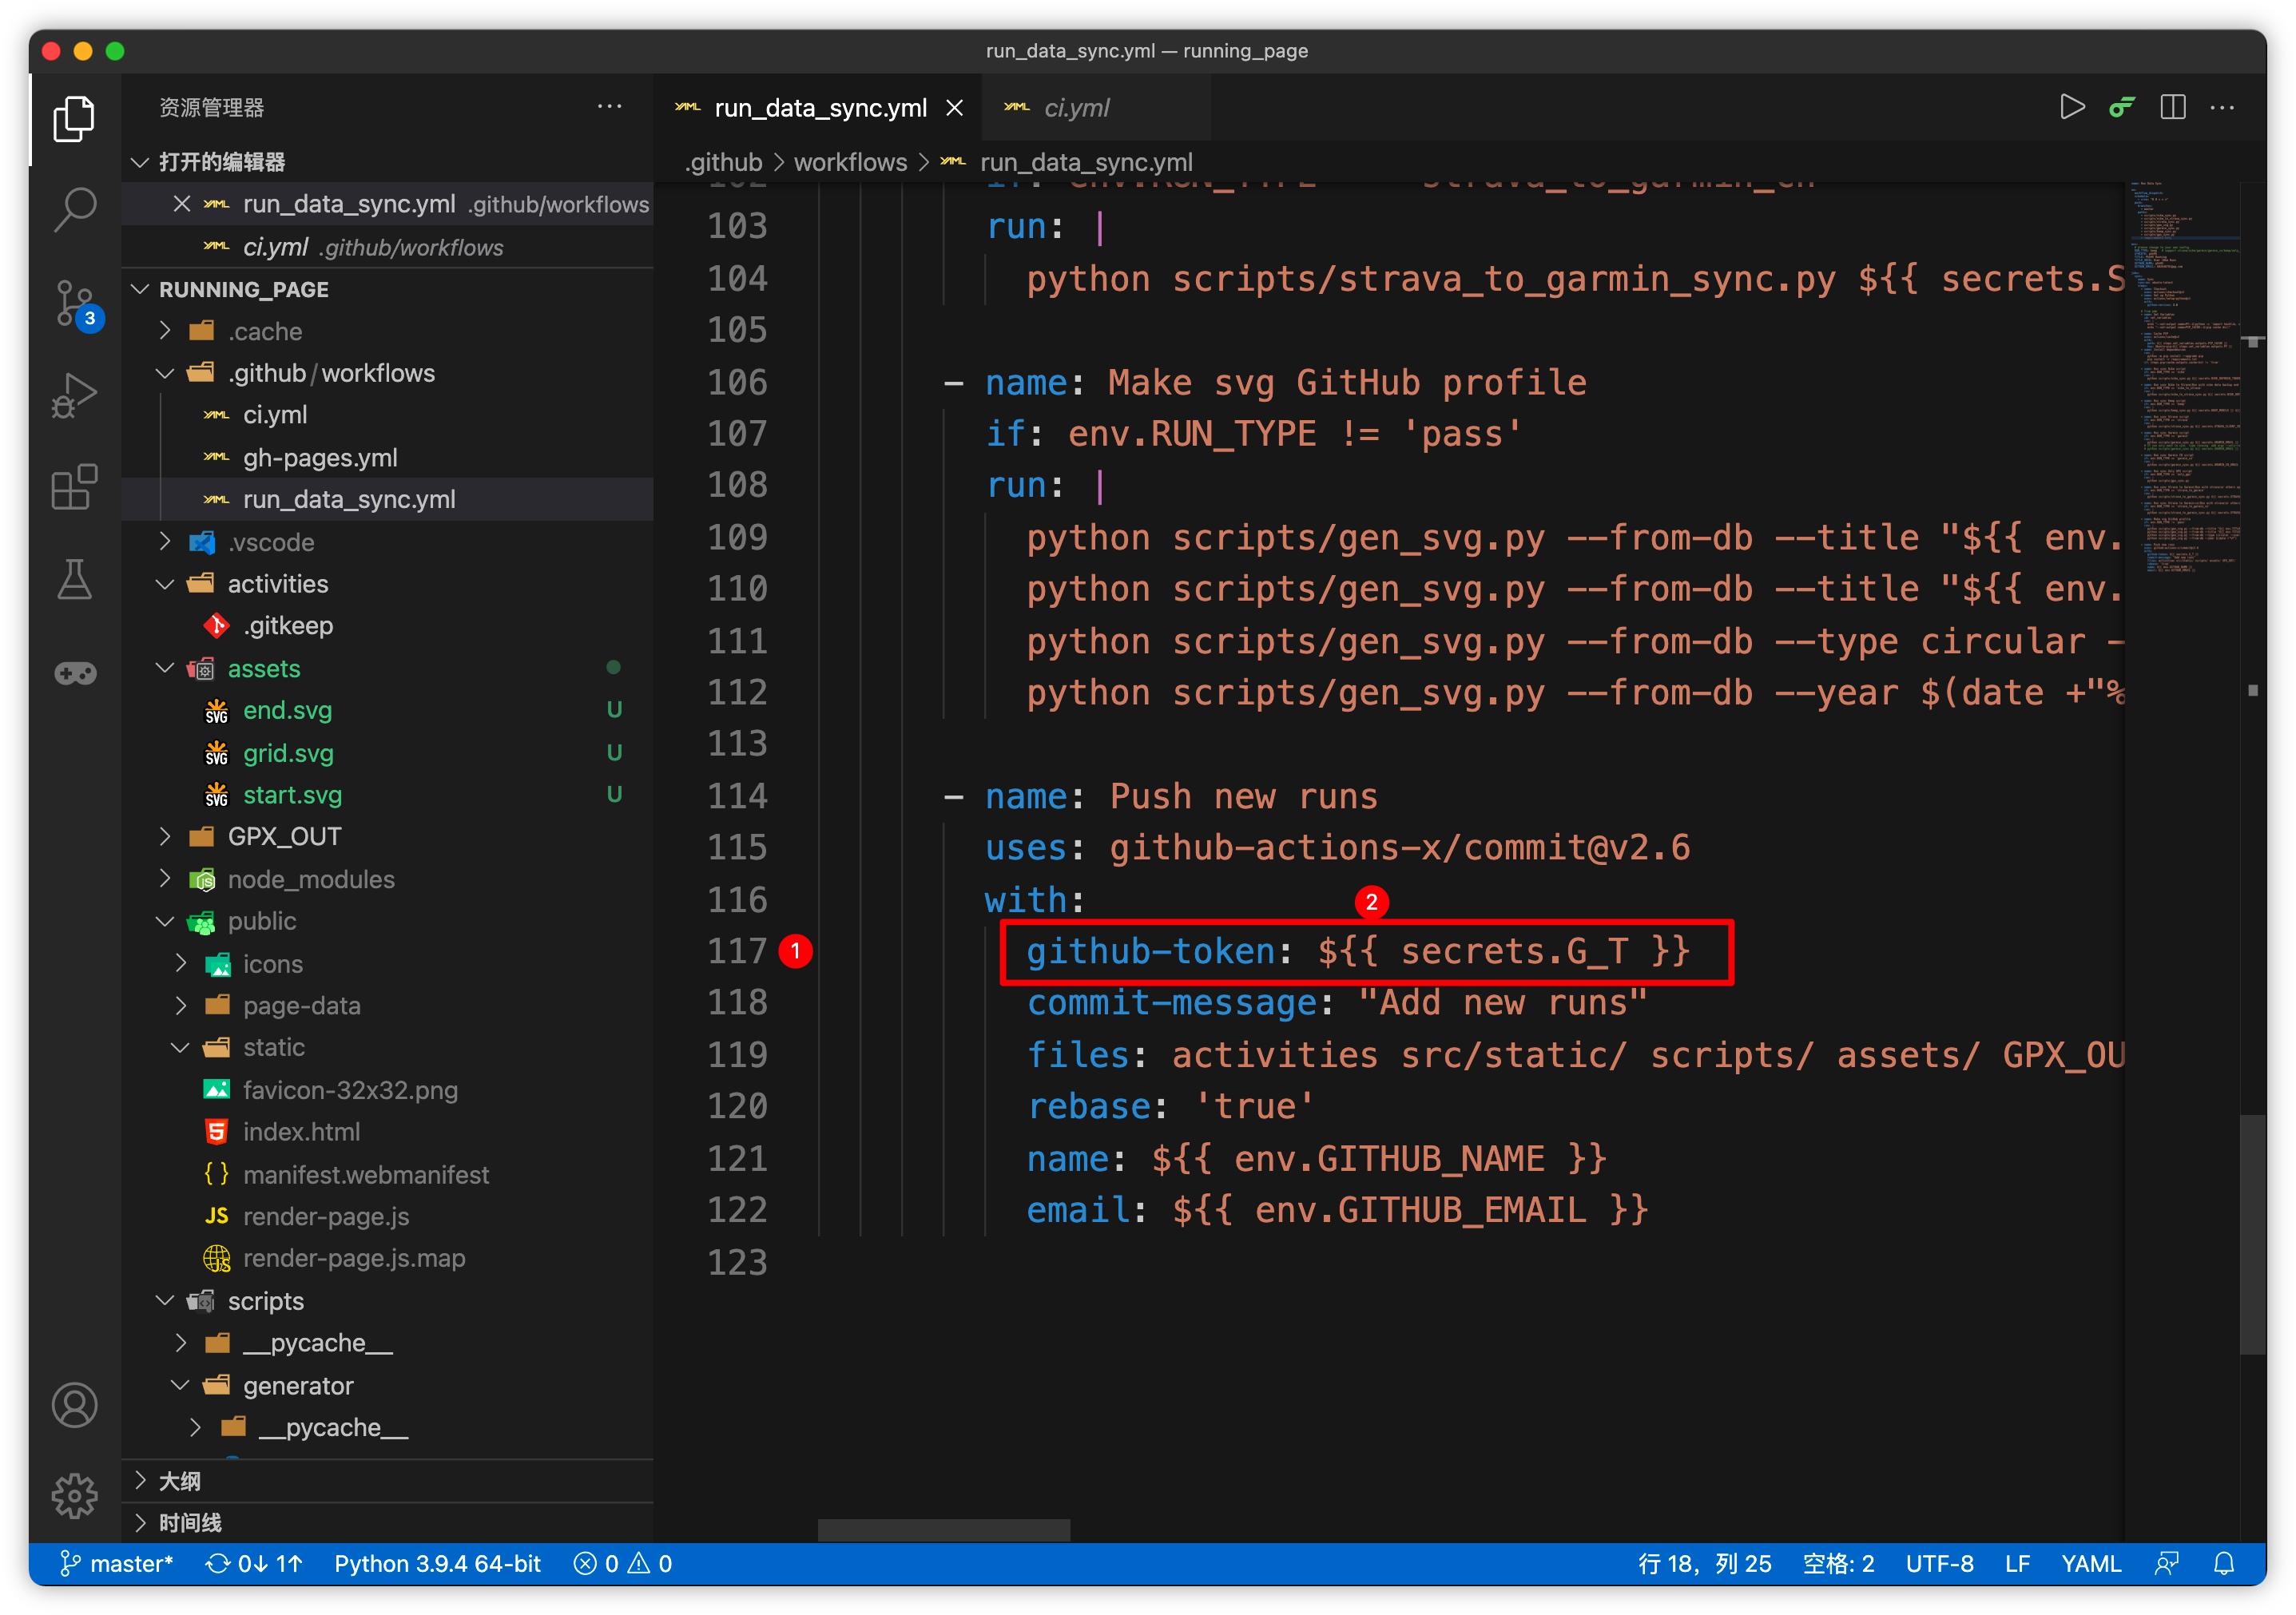2296x1615 pixels.
Task: Click the Run play icon in editor toolbar
Action: click(2072, 107)
